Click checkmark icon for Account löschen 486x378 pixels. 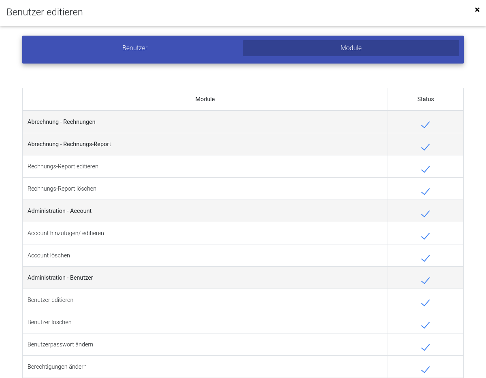[x=425, y=258]
